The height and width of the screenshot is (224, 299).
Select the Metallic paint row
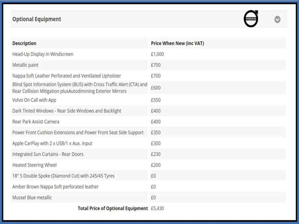pos(25,65)
